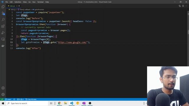Viewport: 189px width, 106px height.
Task: Open the Help menu
Action: click(x=47, y=2)
